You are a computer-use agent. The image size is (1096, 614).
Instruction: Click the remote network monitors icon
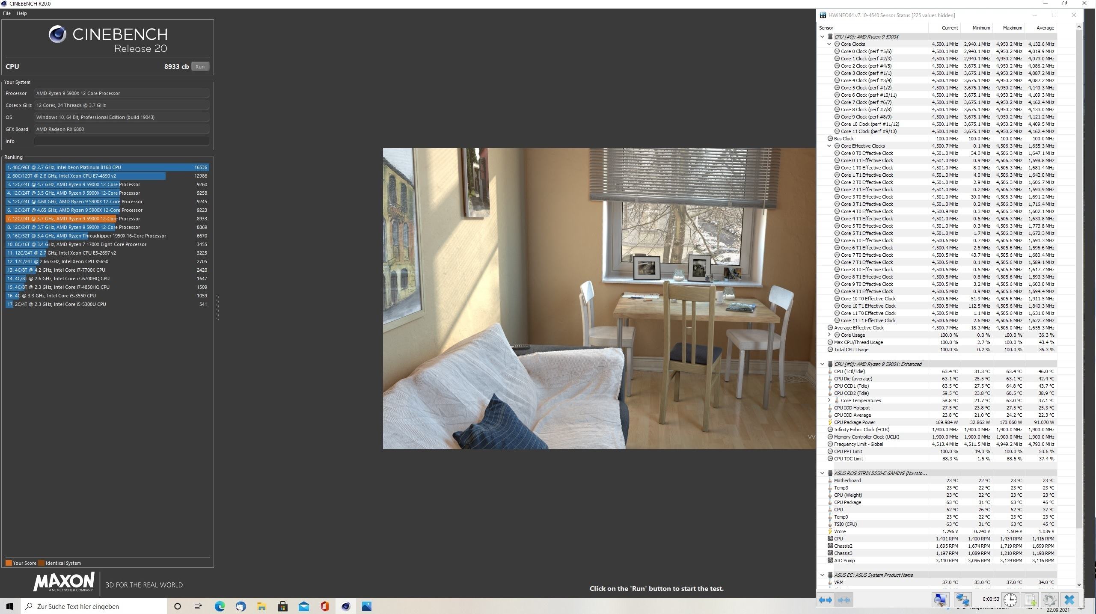point(962,600)
